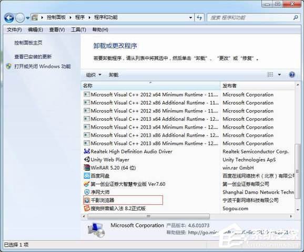This screenshot has width=304, height=252.
Task: Click the Control Panel icon in address bar
Action: [35, 18]
